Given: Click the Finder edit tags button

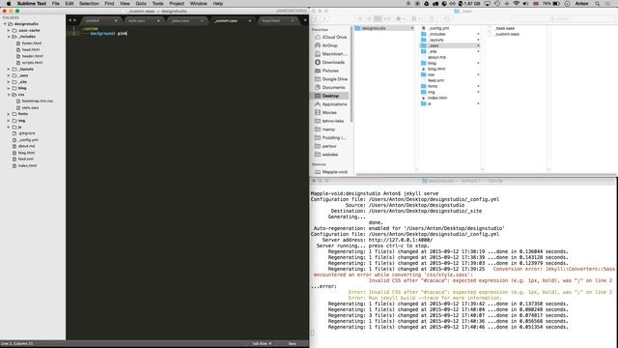Looking at the screenshot, I should (446, 19).
